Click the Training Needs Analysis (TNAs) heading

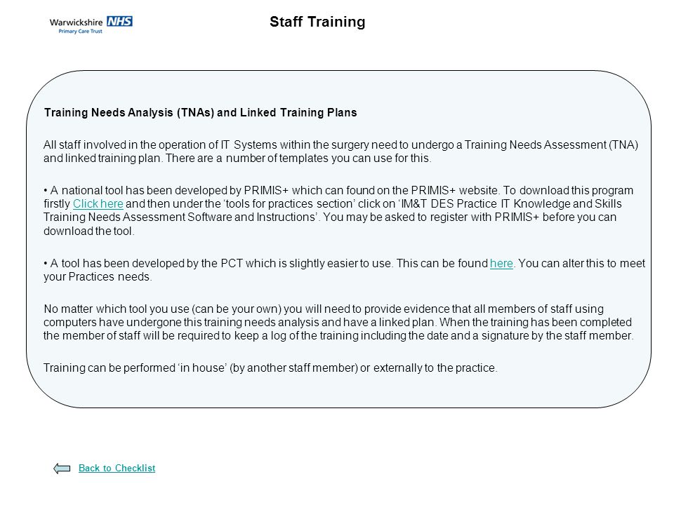click(x=200, y=112)
